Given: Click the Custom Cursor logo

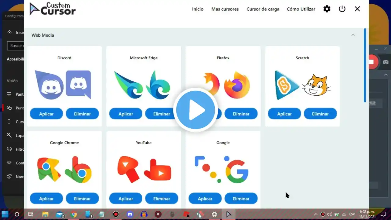Looking at the screenshot, I should click(x=53, y=9).
